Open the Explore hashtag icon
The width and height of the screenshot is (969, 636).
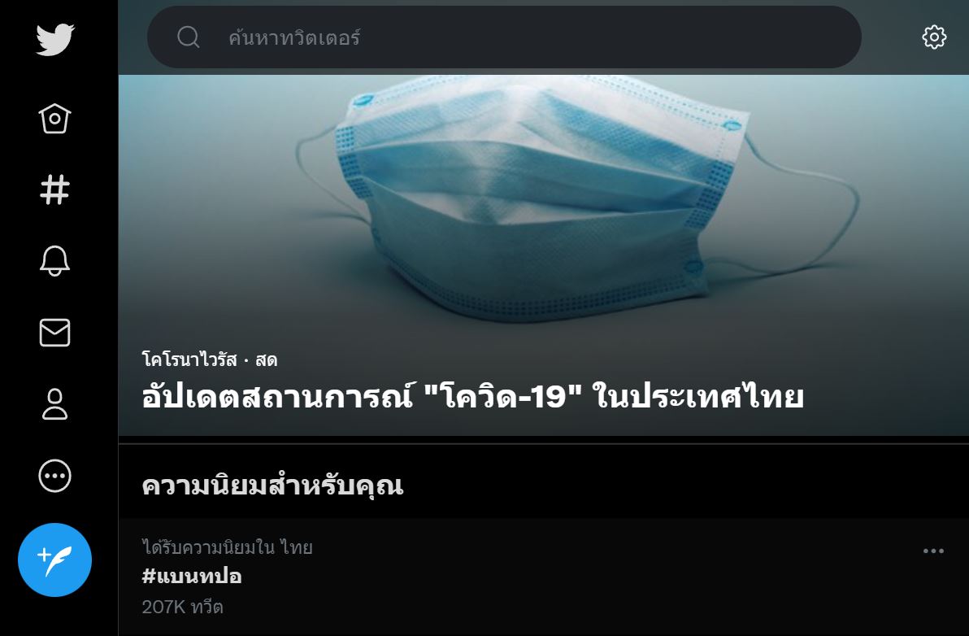point(55,189)
